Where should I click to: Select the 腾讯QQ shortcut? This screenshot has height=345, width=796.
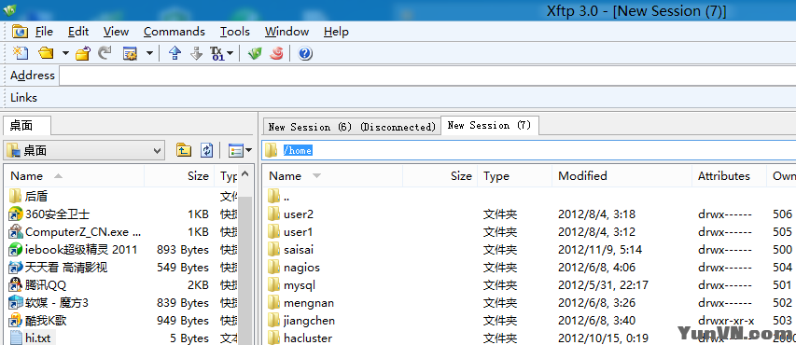coord(37,285)
